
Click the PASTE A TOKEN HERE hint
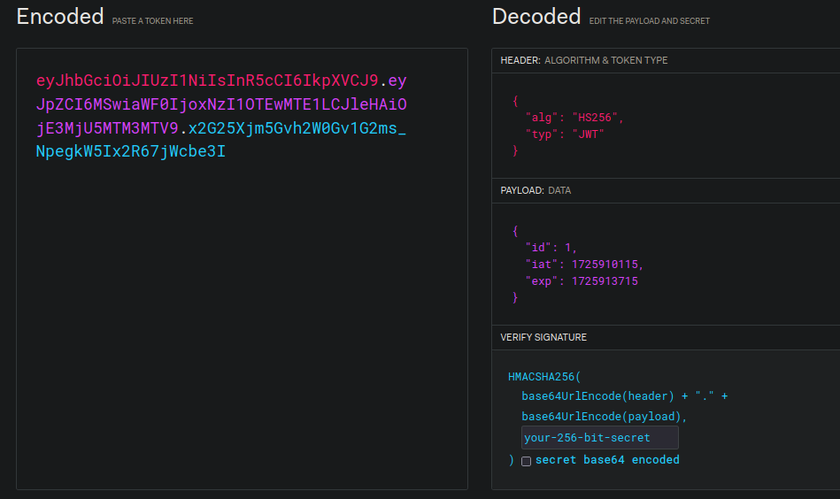click(x=152, y=20)
